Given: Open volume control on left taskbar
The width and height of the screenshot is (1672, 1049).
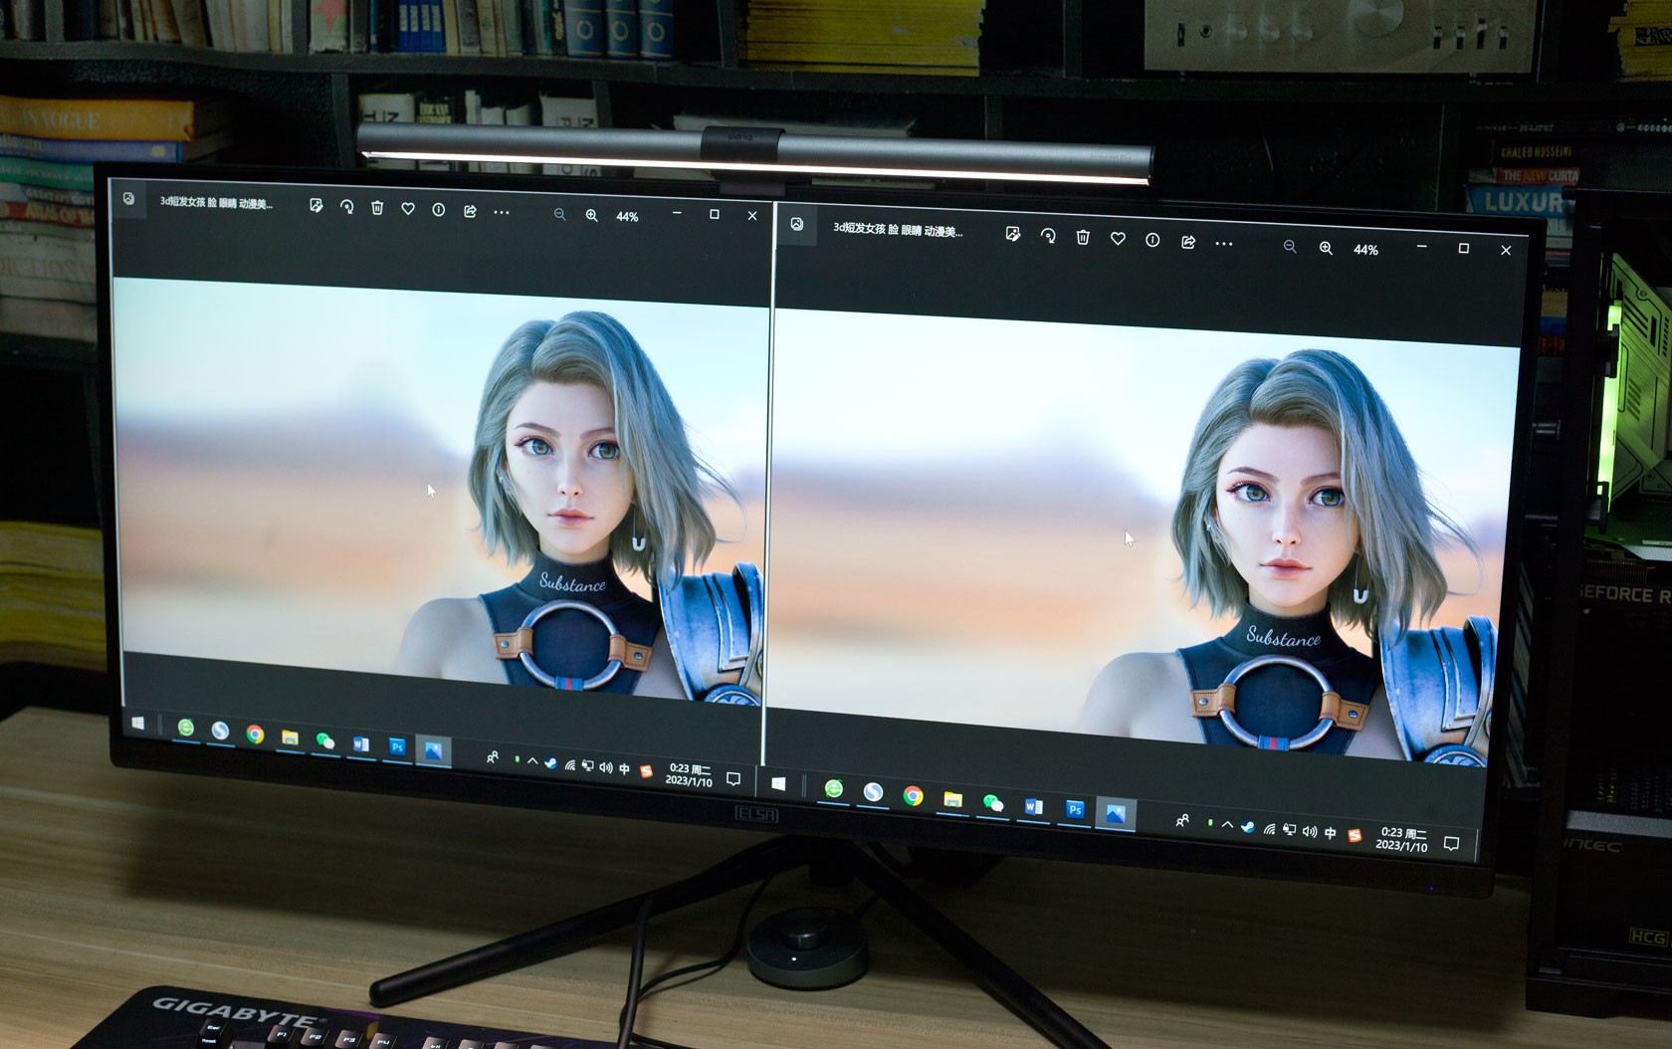Looking at the screenshot, I should 606,768.
